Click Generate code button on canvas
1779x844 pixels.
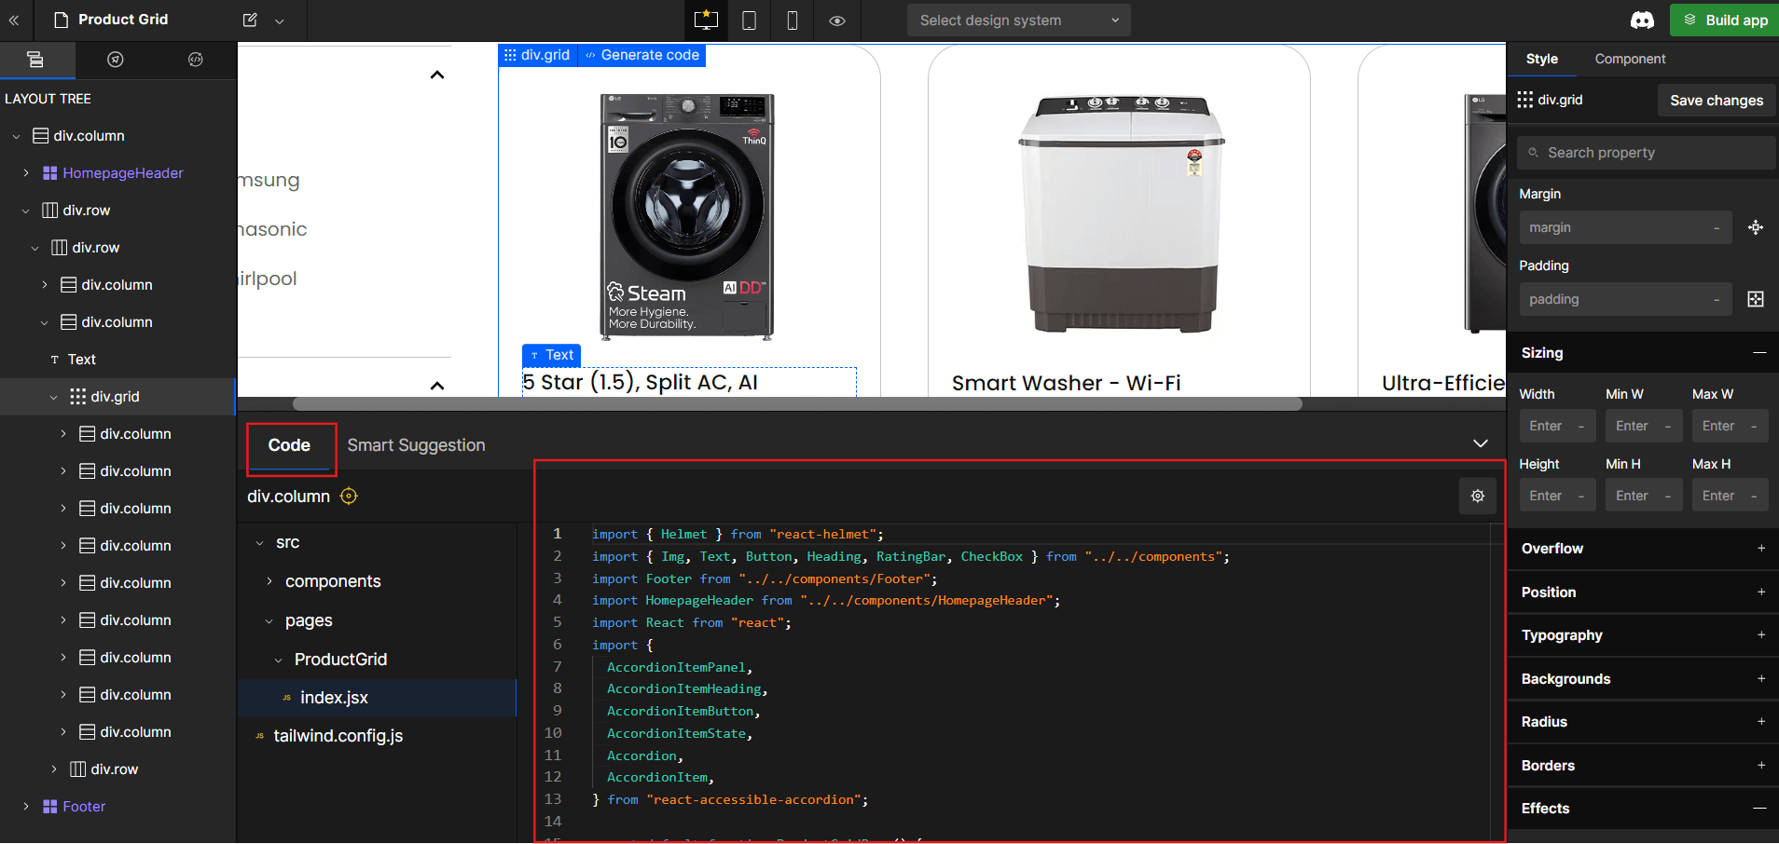tap(641, 55)
